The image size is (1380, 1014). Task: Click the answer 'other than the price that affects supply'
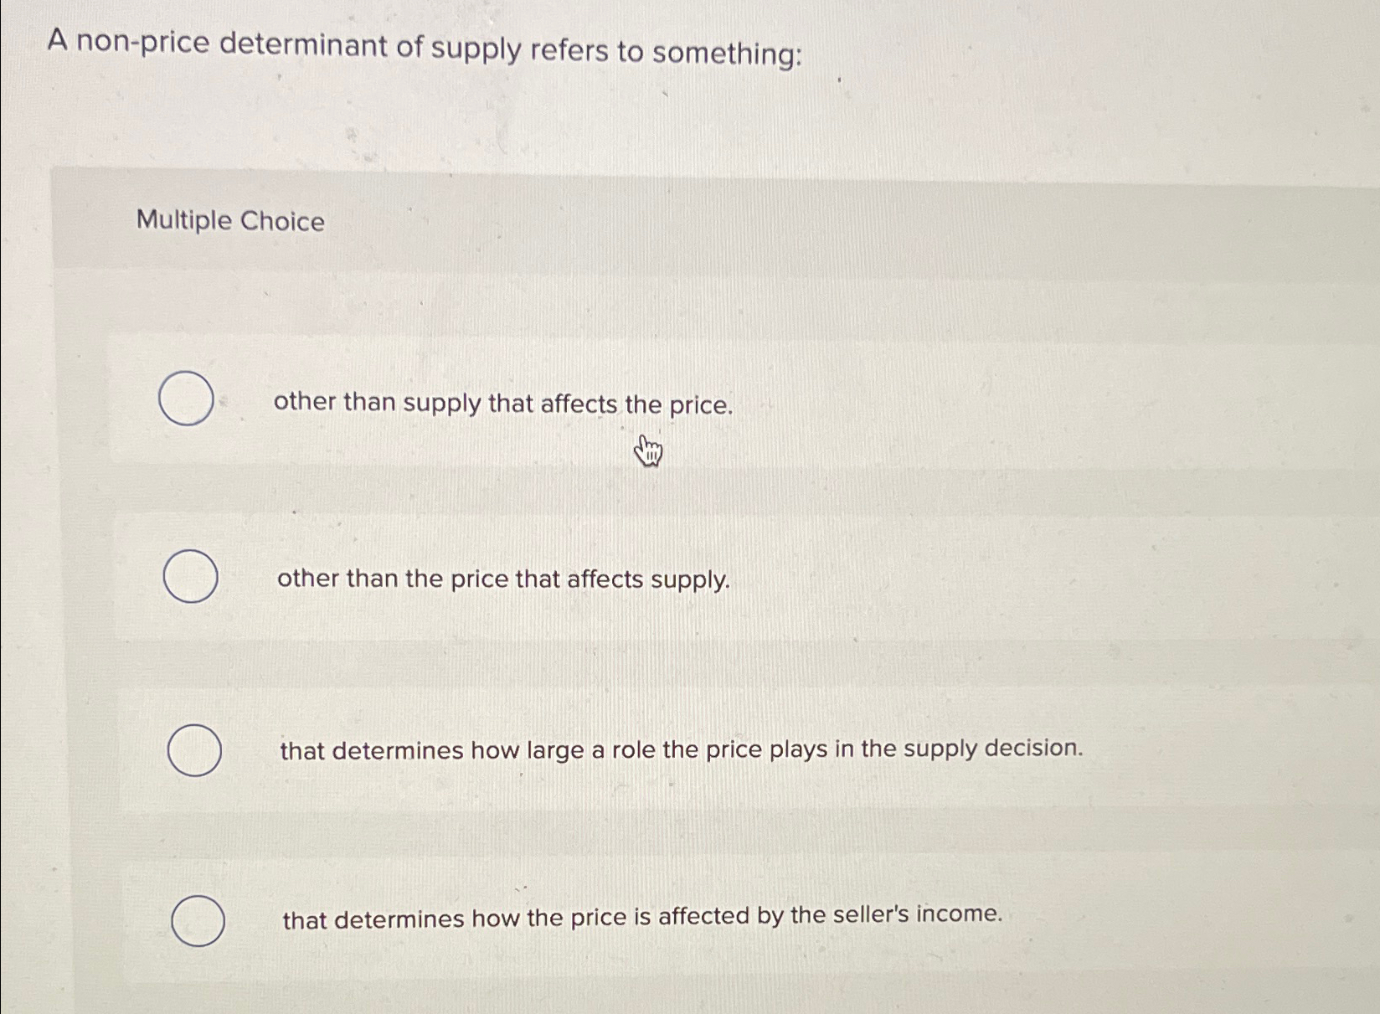click(x=502, y=579)
